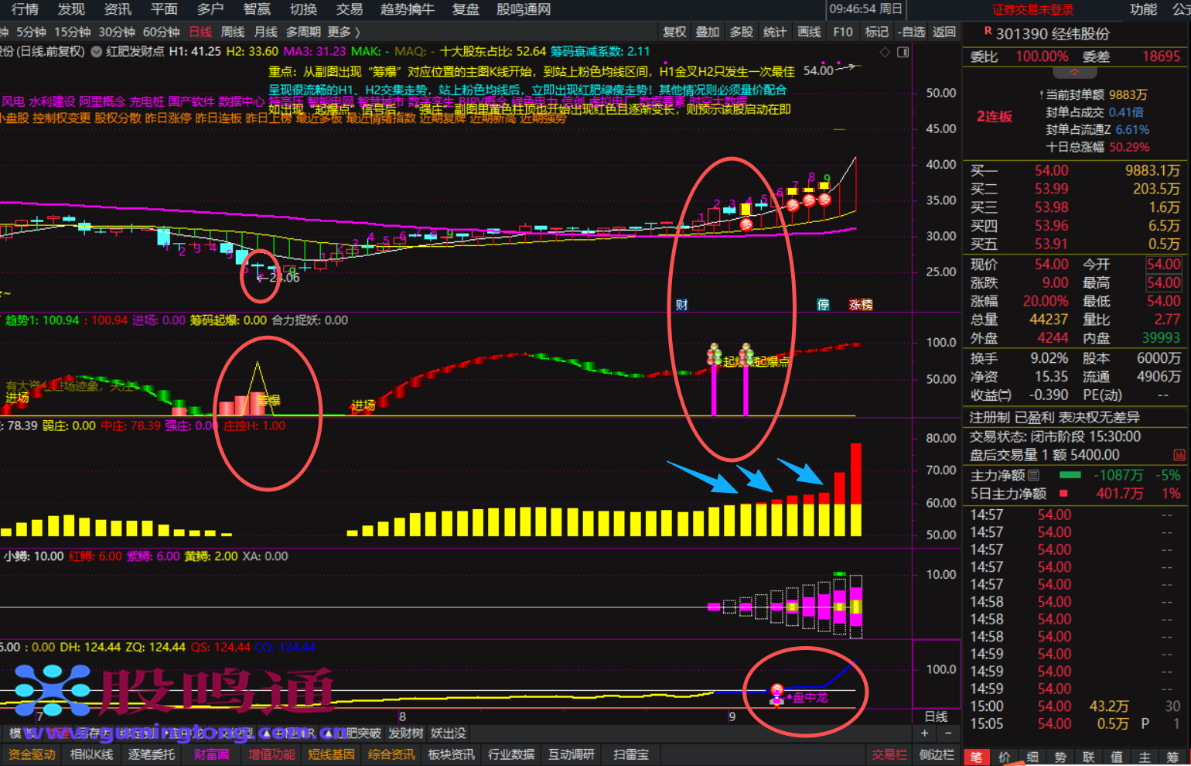Screen dimensions: 1191x766
Task: Open the 统计 statistics menu
Action: pyautogui.click(x=774, y=32)
